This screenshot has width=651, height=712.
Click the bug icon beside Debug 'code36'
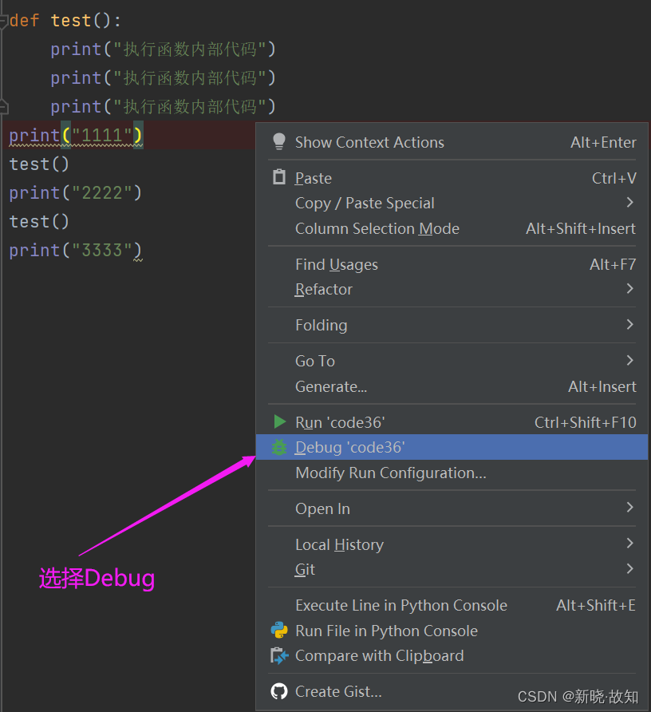(278, 447)
